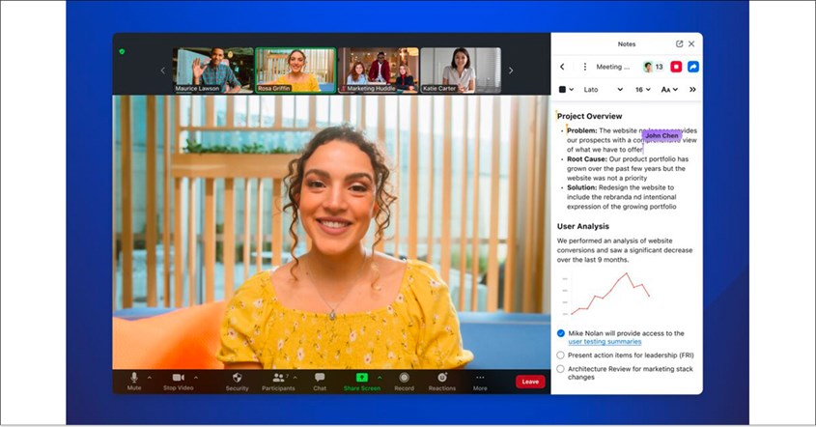Mute the microphone
Screen dimensions: 816x427
[x=134, y=382]
